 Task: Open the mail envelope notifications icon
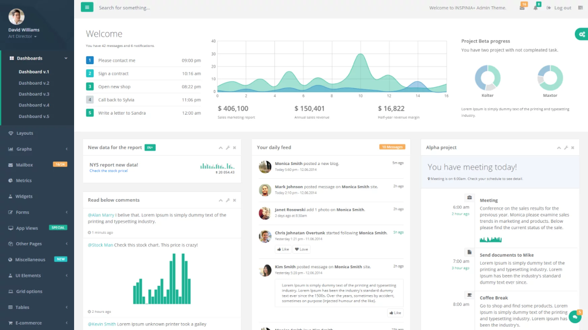[522, 8]
